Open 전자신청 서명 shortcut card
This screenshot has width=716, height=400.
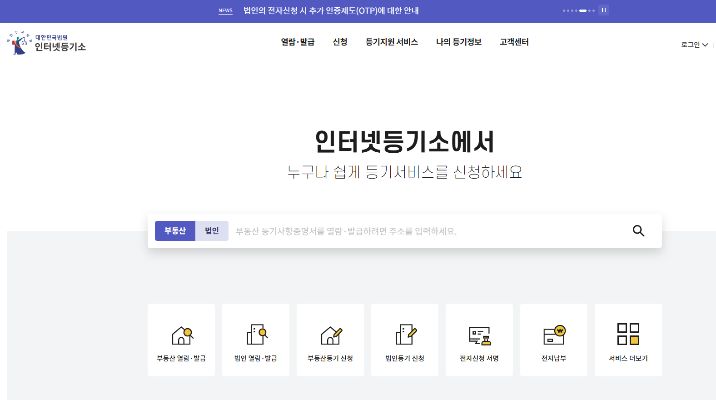point(479,340)
